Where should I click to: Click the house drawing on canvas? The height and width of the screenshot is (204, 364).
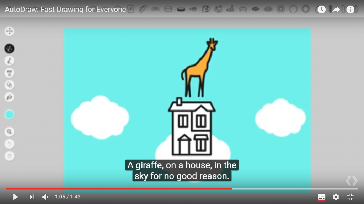click(x=192, y=127)
